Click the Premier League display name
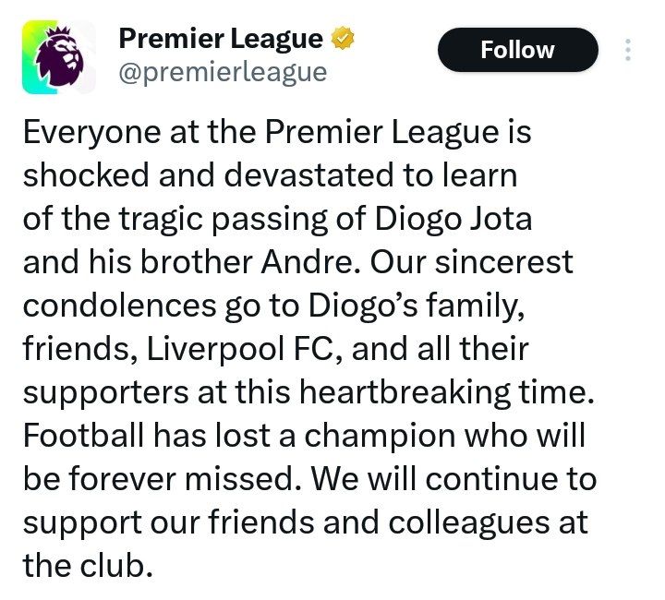Image resolution: width=665 pixels, height=600 pixels. pyautogui.click(x=221, y=40)
